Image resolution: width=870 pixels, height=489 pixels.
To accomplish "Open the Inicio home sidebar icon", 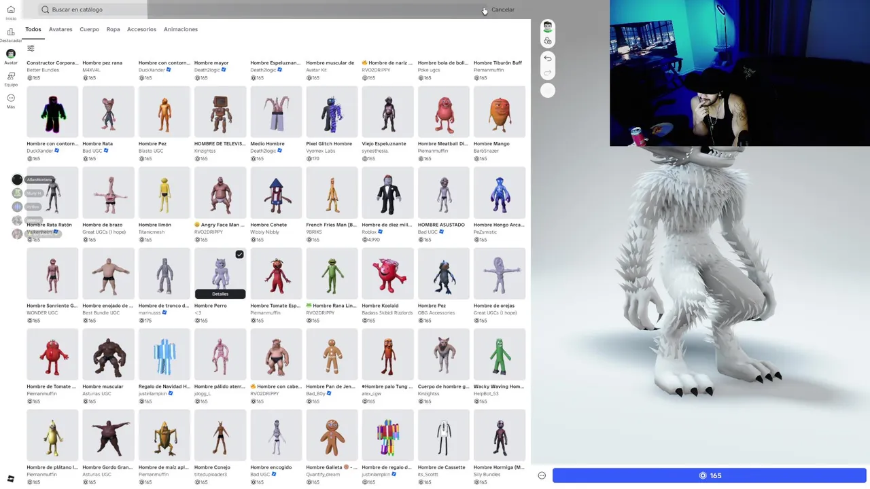I will tap(11, 10).
